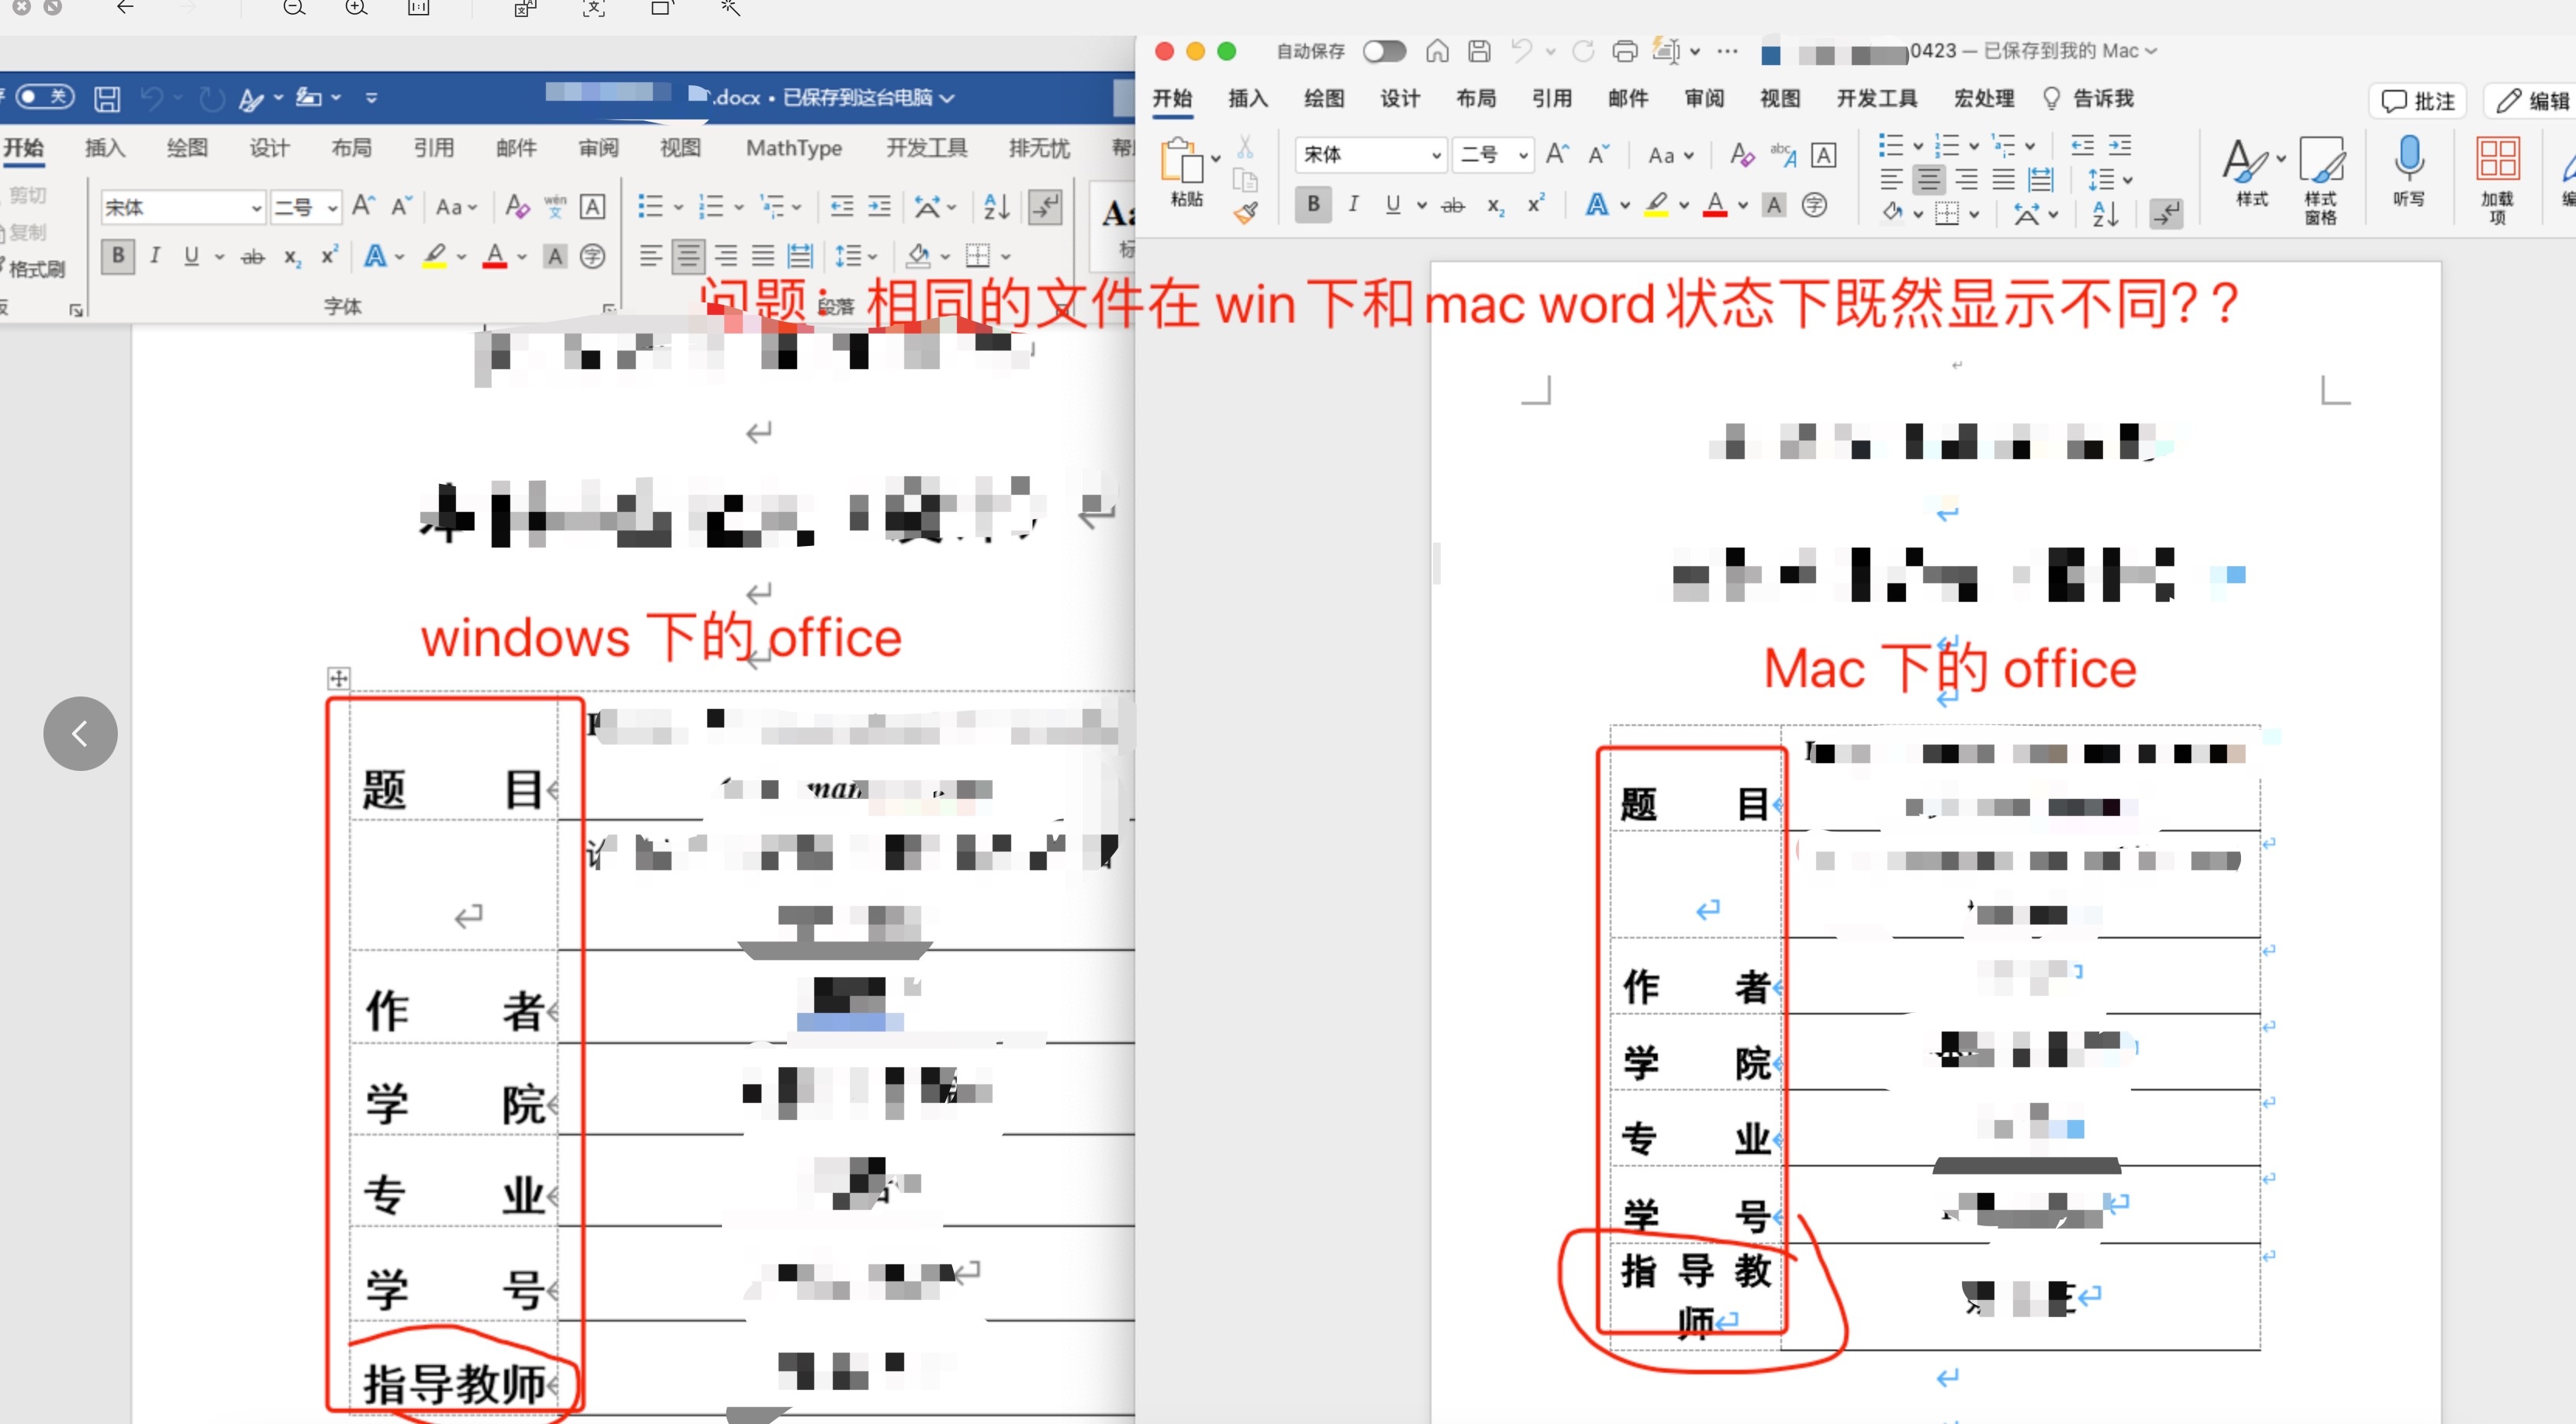2576x1424 pixels.
Task: Open font size dropdown in Windows Word
Action: [332, 208]
